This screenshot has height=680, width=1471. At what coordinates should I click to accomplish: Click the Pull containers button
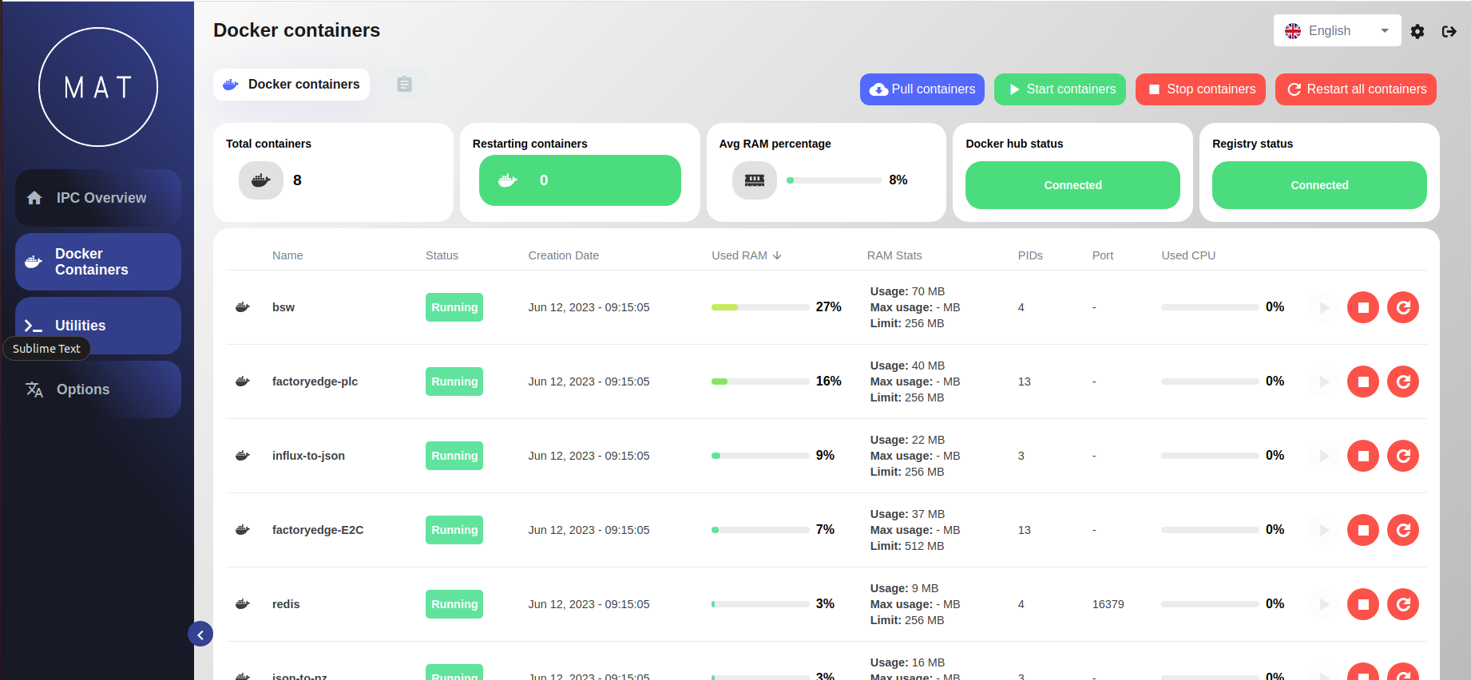[922, 89]
